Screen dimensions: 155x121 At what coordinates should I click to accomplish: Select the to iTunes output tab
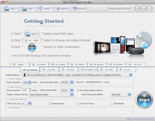coord(59,65)
